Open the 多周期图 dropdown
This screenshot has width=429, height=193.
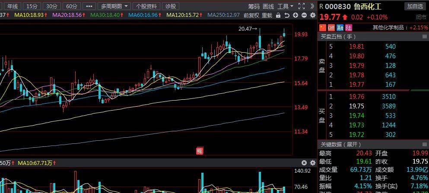(x=114, y=6)
